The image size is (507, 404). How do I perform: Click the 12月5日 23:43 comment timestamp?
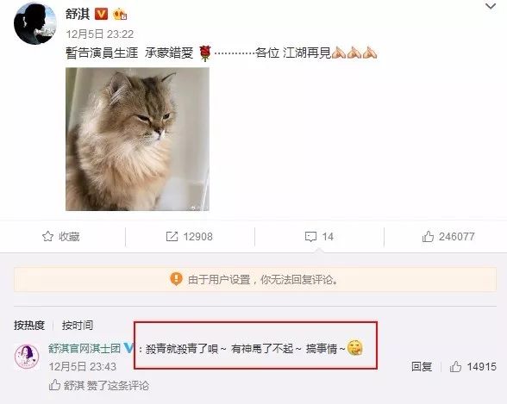pyautogui.click(x=83, y=367)
